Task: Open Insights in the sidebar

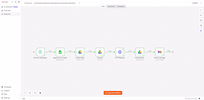Action: [x=10, y=91]
